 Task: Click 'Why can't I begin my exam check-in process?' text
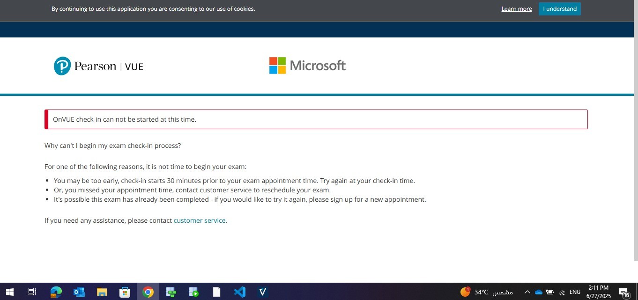coord(112,146)
